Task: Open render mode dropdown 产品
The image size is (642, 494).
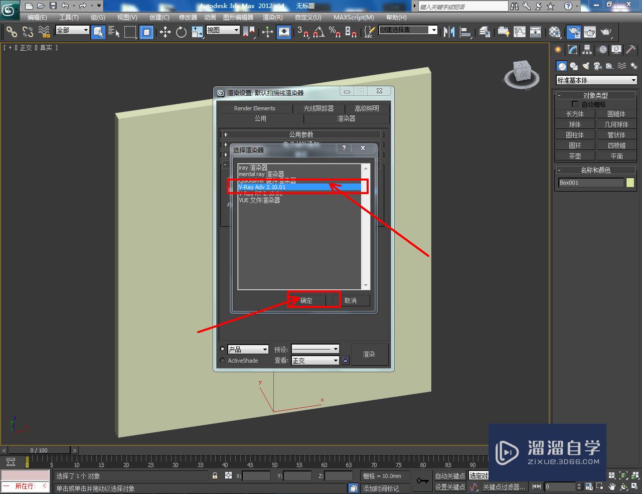Action: 248,350
